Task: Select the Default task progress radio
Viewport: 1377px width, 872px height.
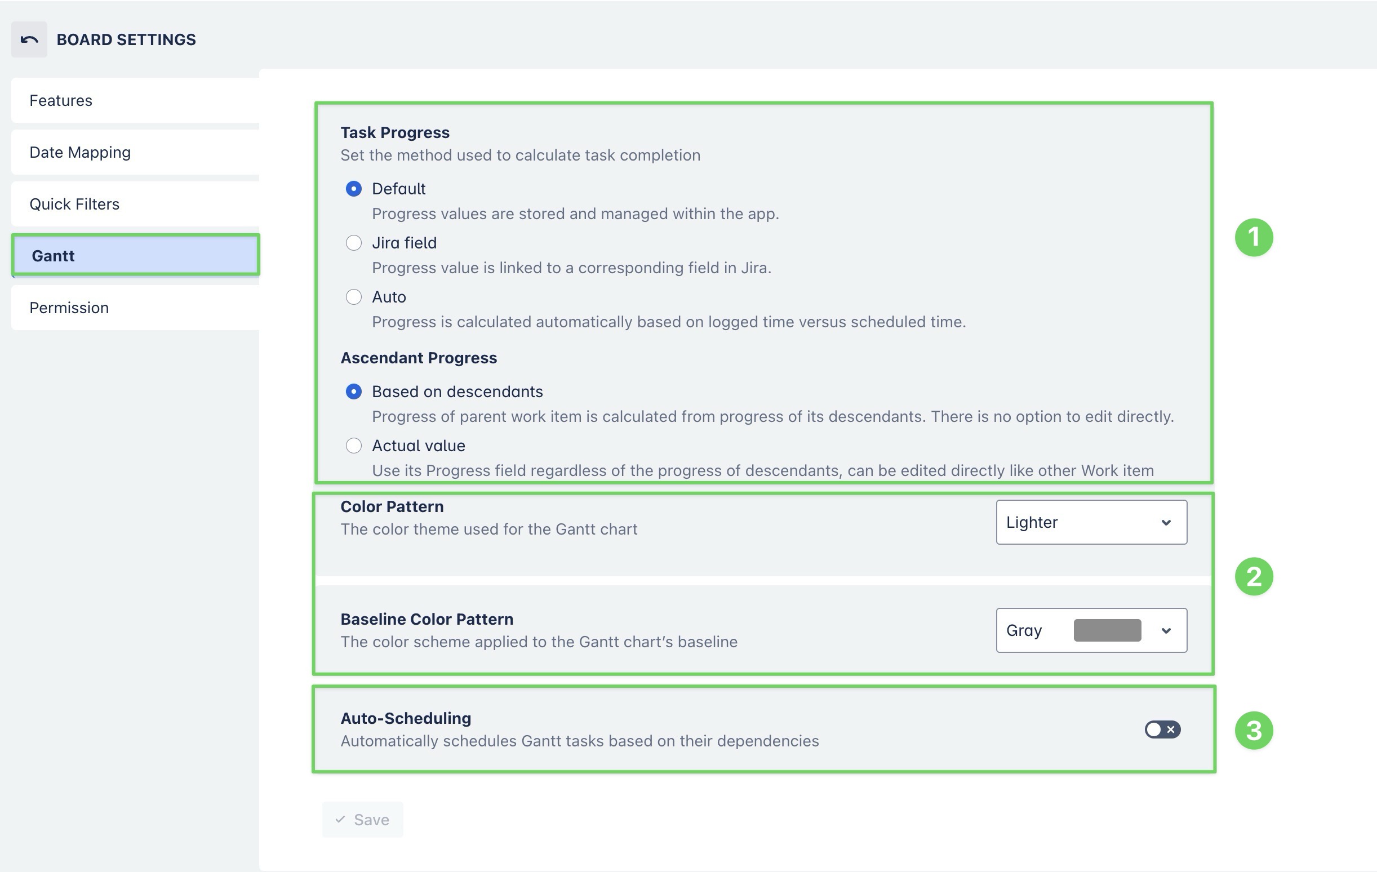Action: 354,189
